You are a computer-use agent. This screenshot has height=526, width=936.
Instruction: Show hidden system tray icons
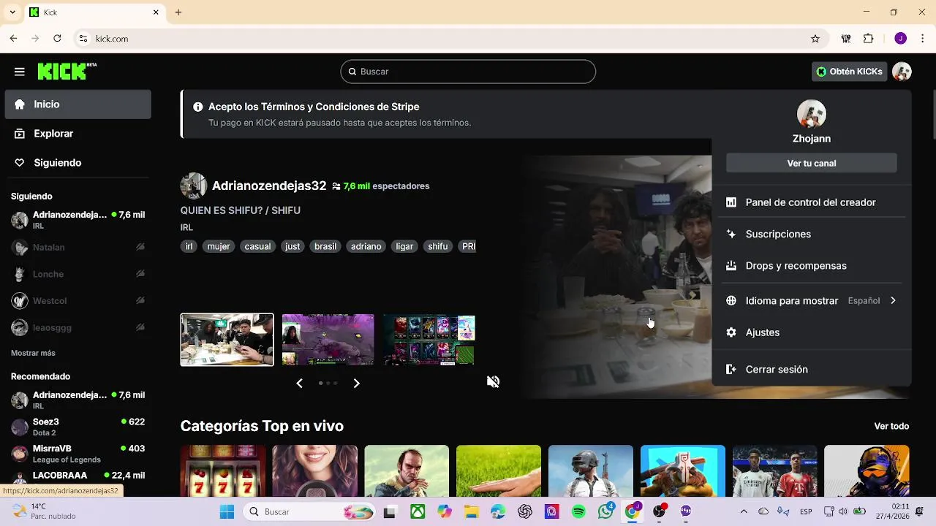click(744, 512)
